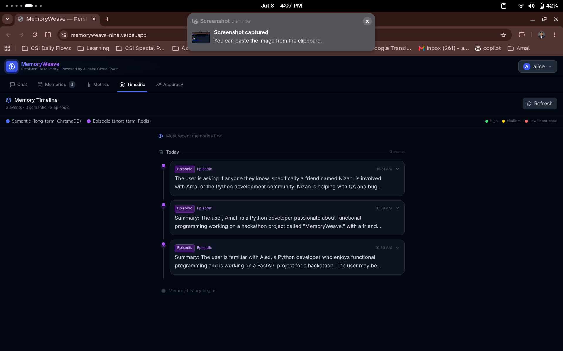Open the Amal bookmark folder
Screen dimensions: 563x351
tap(518, 48)
